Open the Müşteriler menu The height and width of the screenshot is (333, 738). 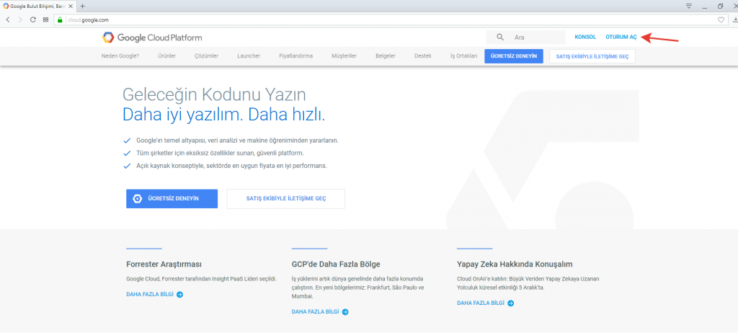click(x=344, y=56)
